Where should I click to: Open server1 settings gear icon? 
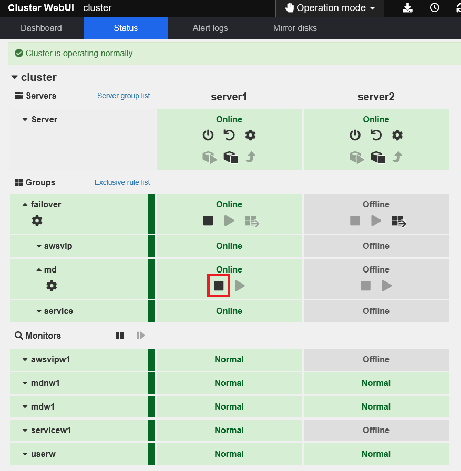[x=250, y=135]
